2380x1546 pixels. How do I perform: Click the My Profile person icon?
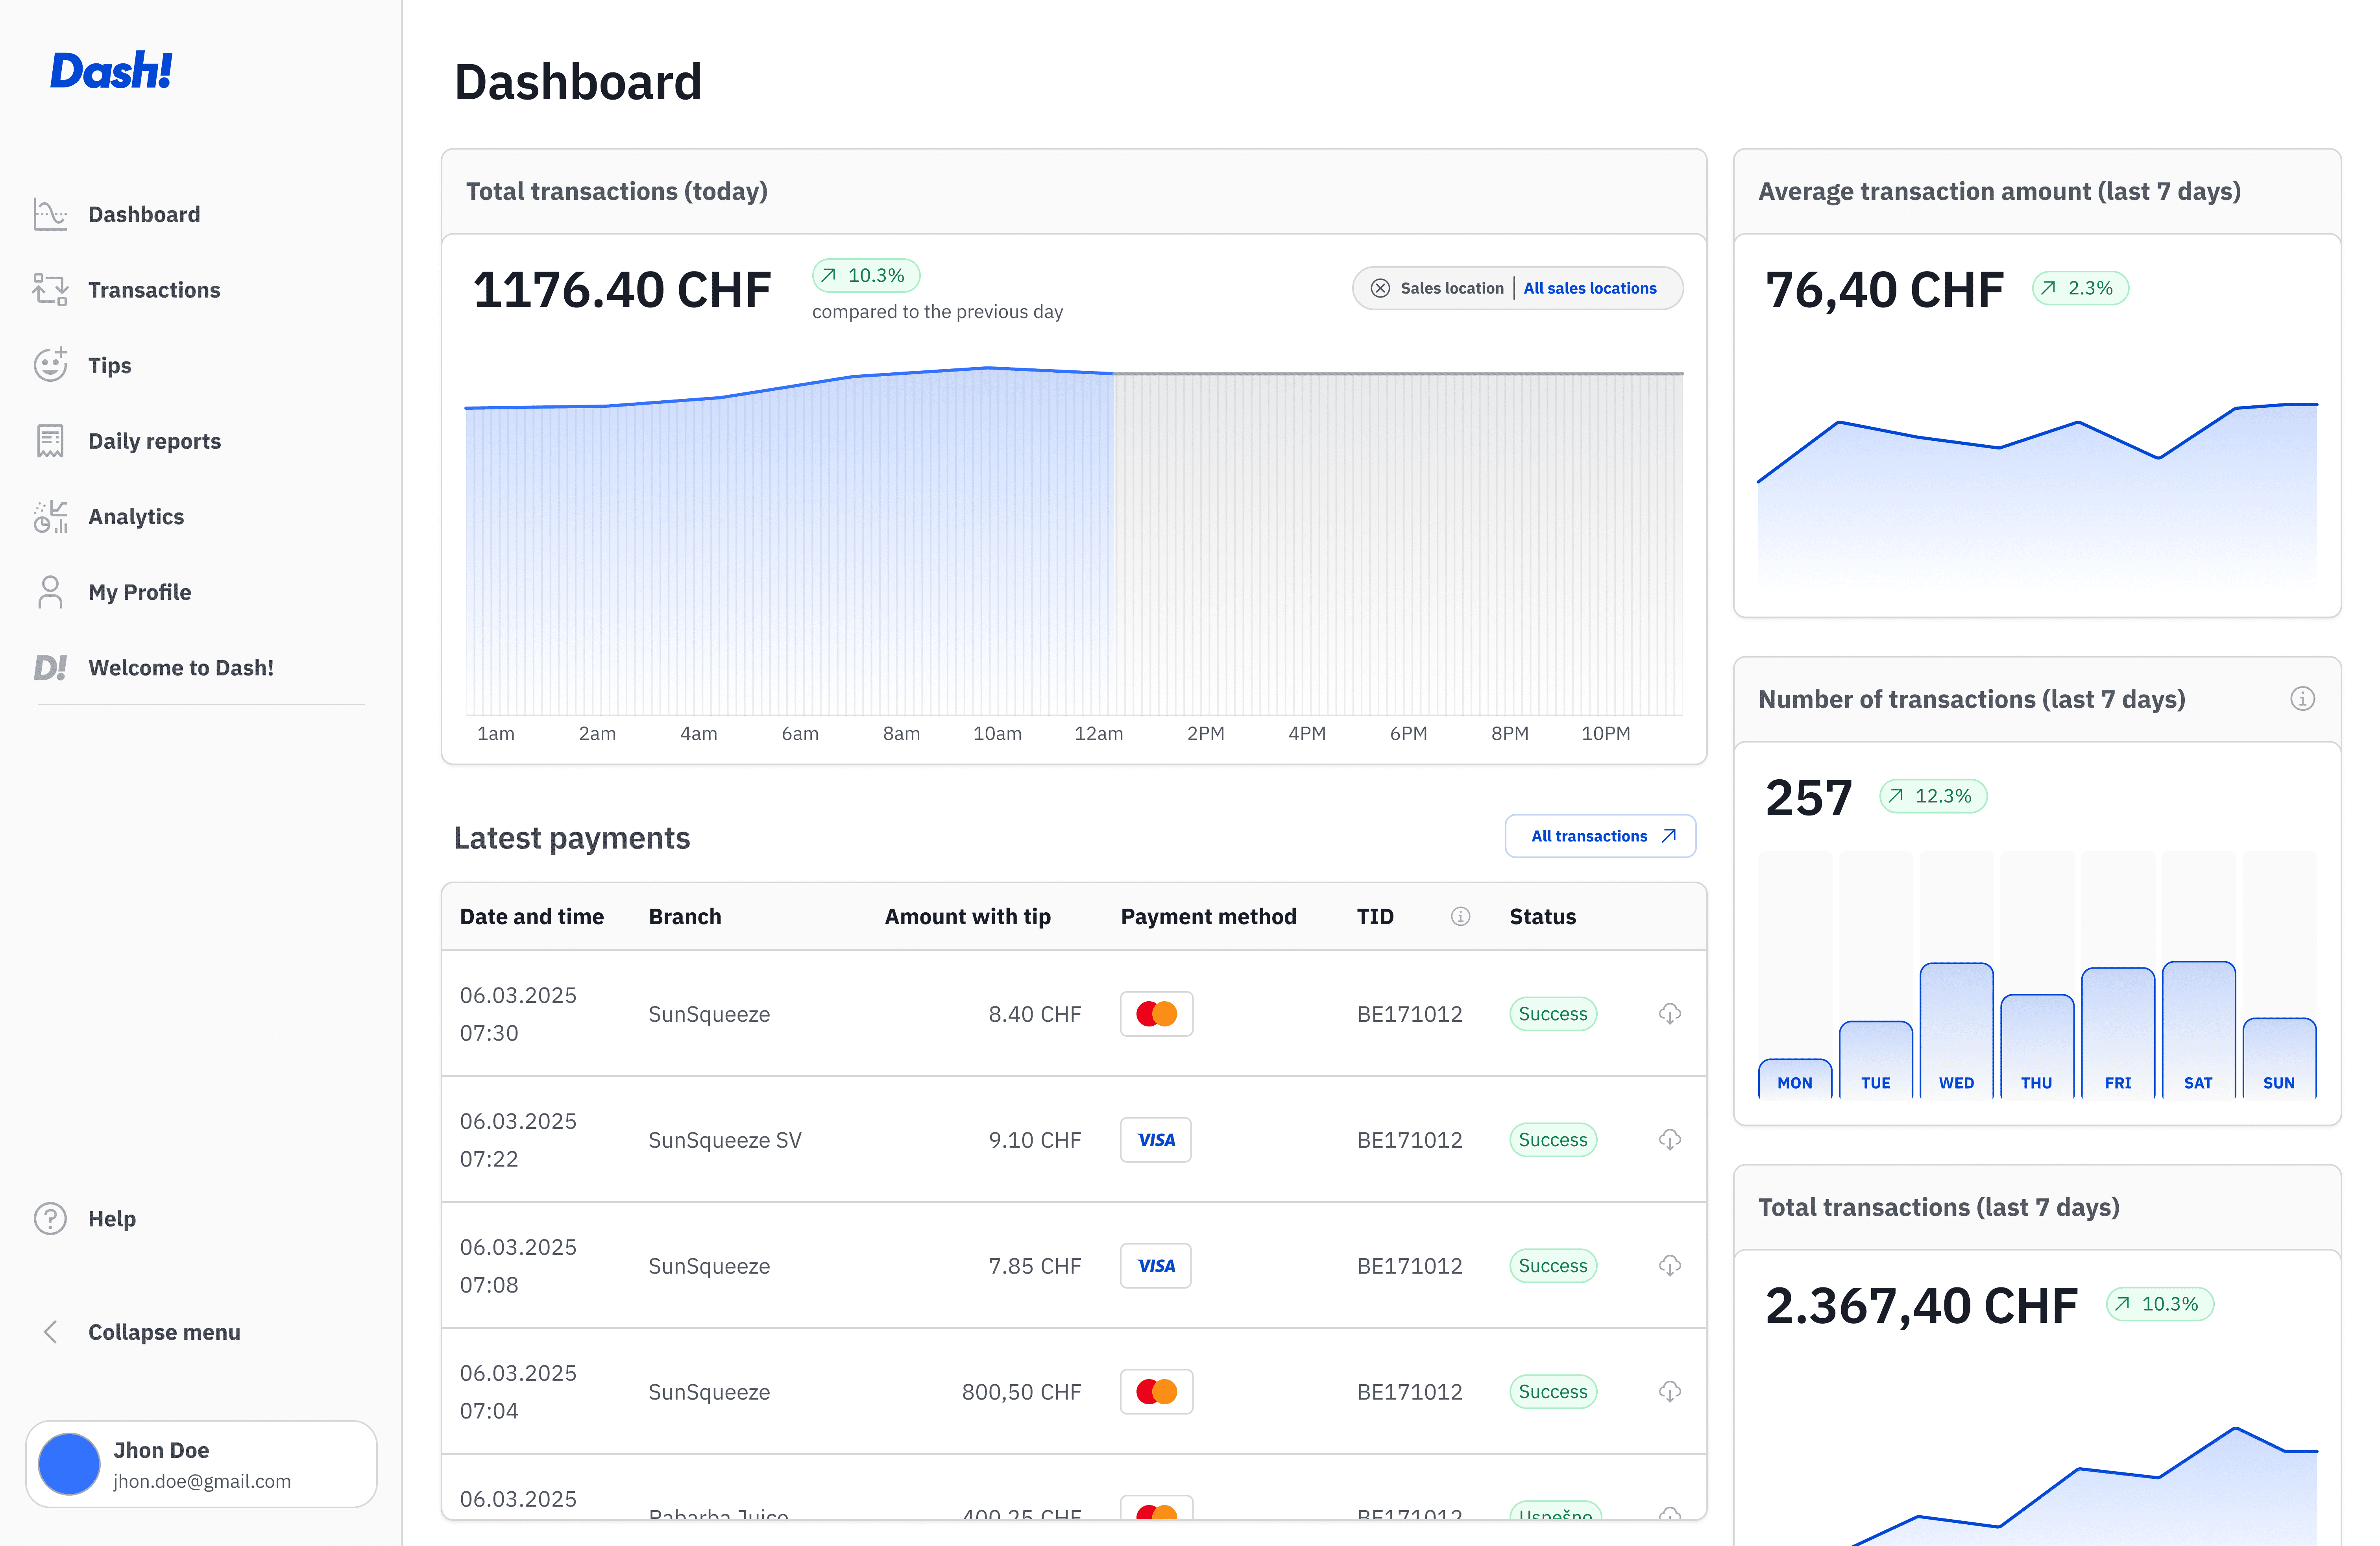50,592
